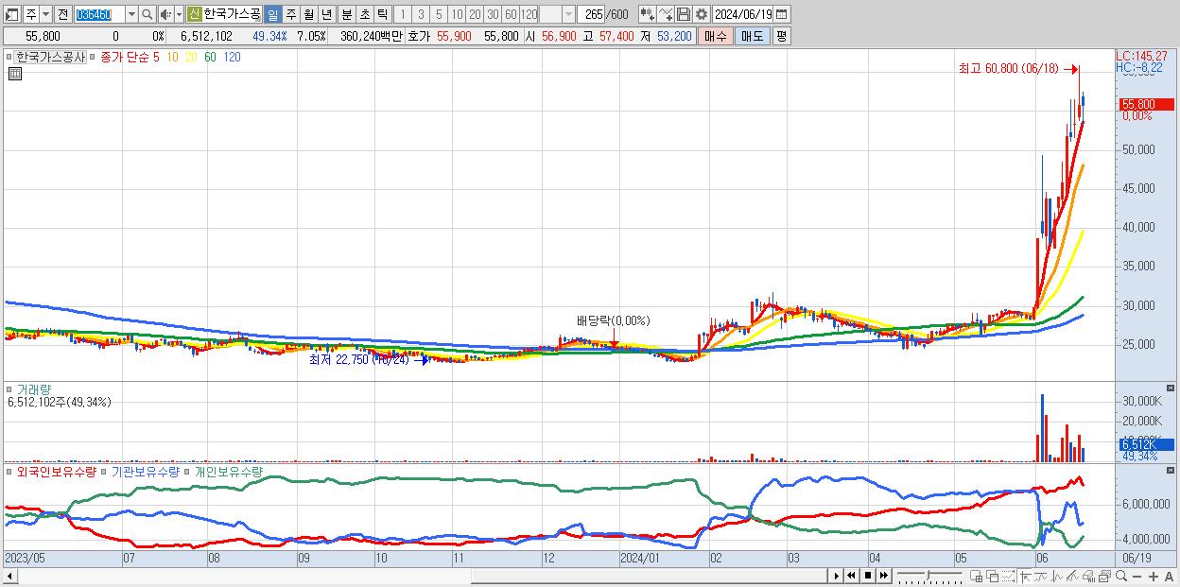
Task: Zoom in with the plus icon
Action: [x=1153, y=576]
